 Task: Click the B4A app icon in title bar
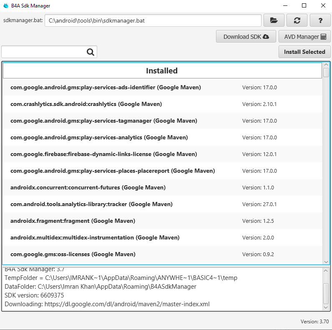[6, 6]
